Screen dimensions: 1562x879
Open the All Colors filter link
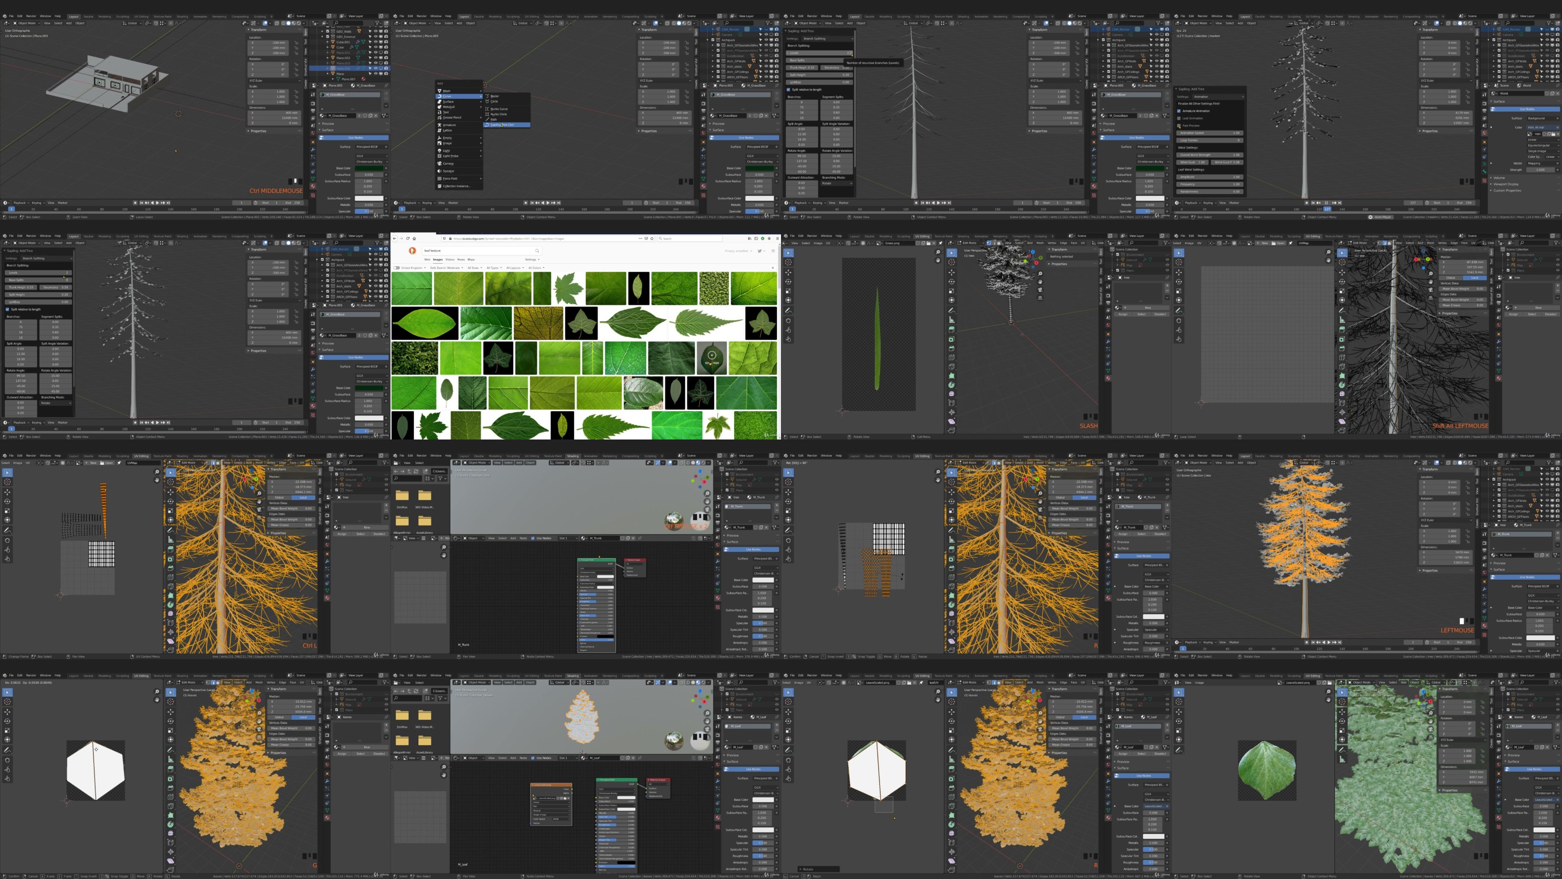click(535, 268)
